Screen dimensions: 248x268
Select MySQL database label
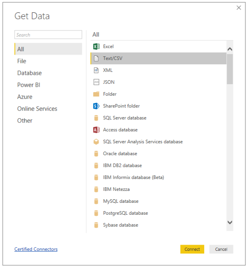(121, 201)
